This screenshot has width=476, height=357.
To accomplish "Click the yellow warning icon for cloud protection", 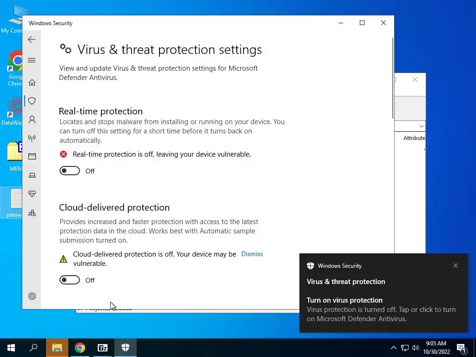I will 63,259.
